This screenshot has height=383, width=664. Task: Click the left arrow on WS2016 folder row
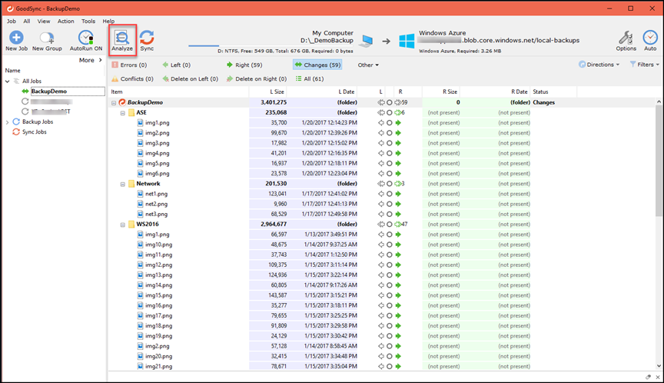coord(381,224)
